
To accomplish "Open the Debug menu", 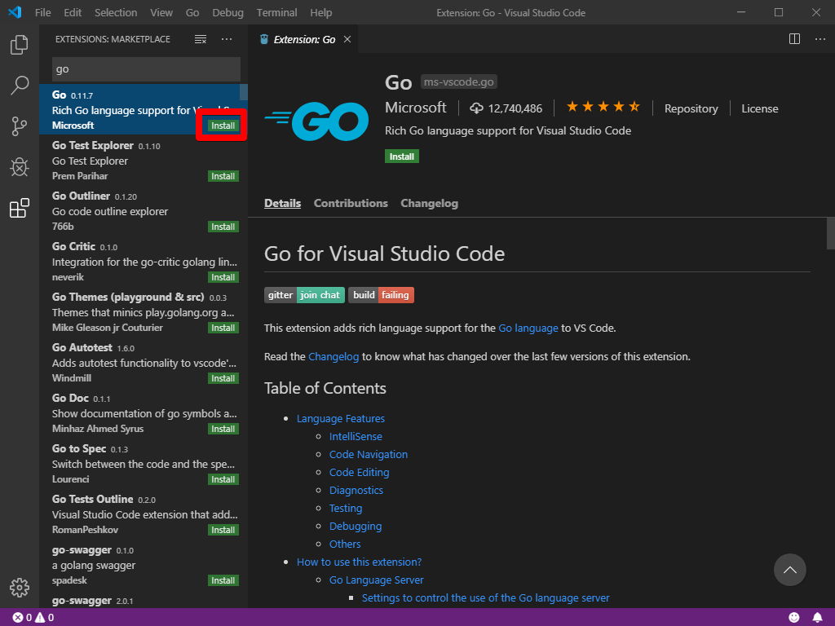I will pos(228,12).
